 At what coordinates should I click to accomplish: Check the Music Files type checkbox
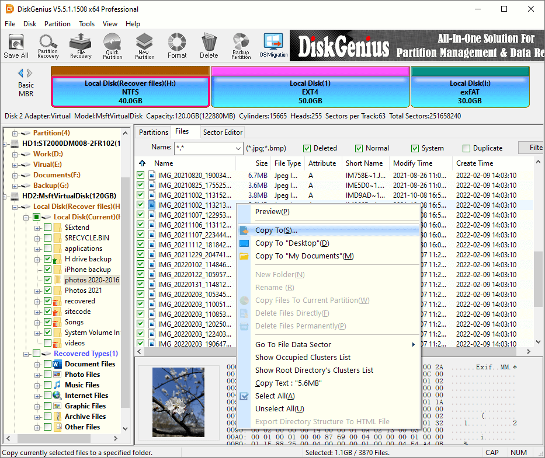[48, 385]
